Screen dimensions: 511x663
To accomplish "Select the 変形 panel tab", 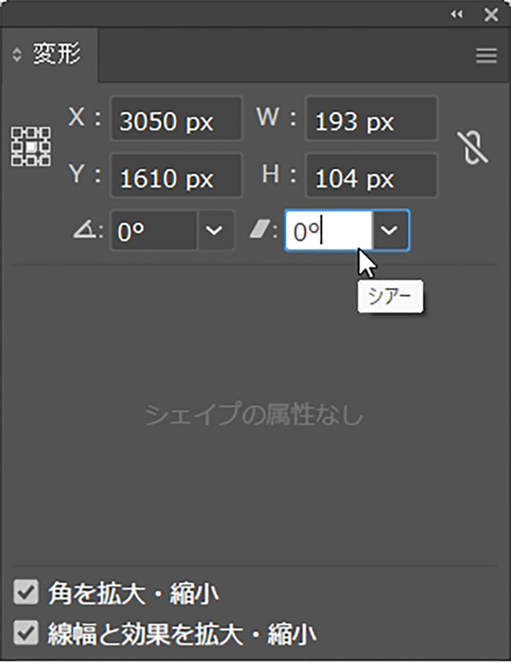I will pyautogui.click(x=57, y=55).
